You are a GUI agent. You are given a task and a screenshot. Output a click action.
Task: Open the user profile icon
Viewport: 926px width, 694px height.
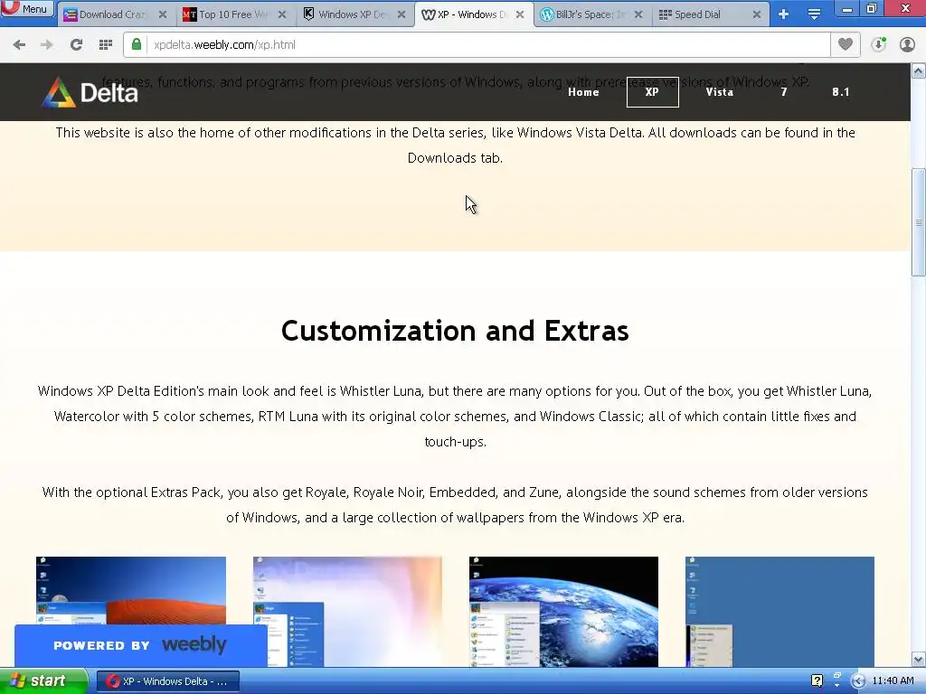pos(907,45)
